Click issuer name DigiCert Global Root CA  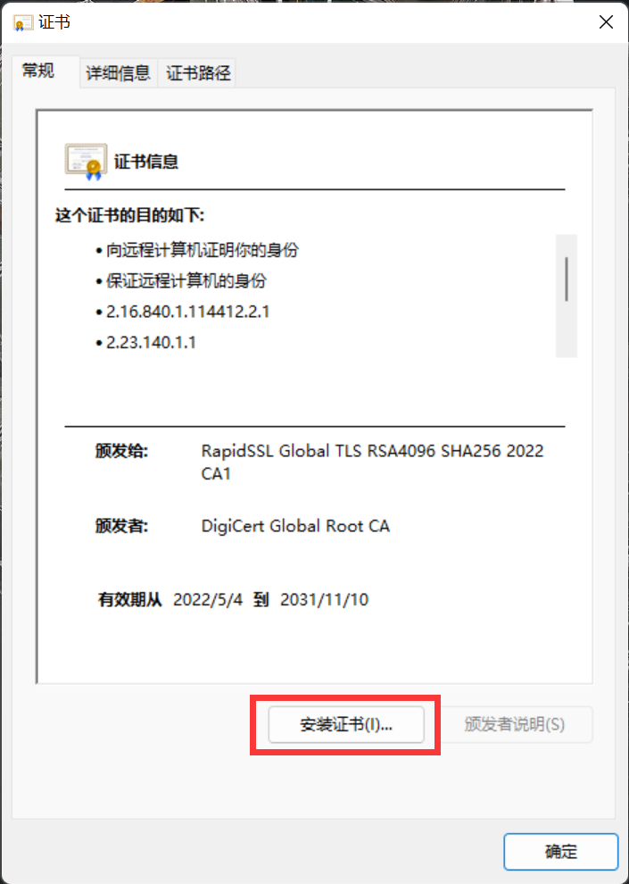coord(295,526)
